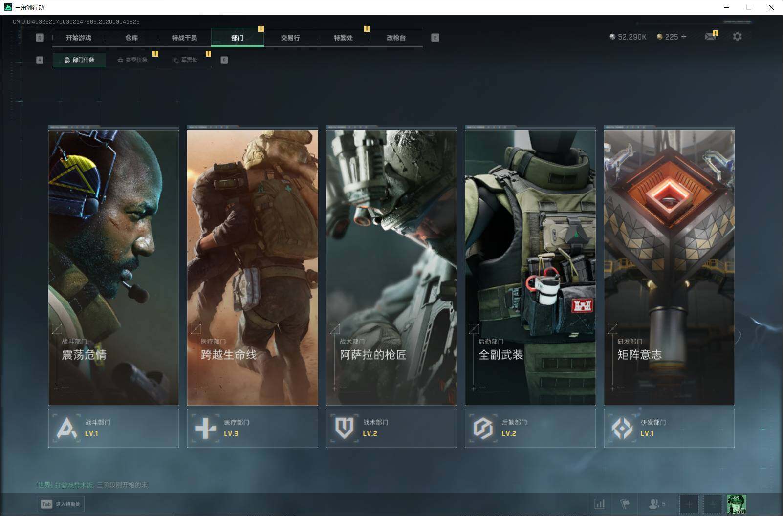This screenshot has height=516, width=783.
Task: Click the corner marker icon on 震荡危情 card
Action: [x=57, y=329]
